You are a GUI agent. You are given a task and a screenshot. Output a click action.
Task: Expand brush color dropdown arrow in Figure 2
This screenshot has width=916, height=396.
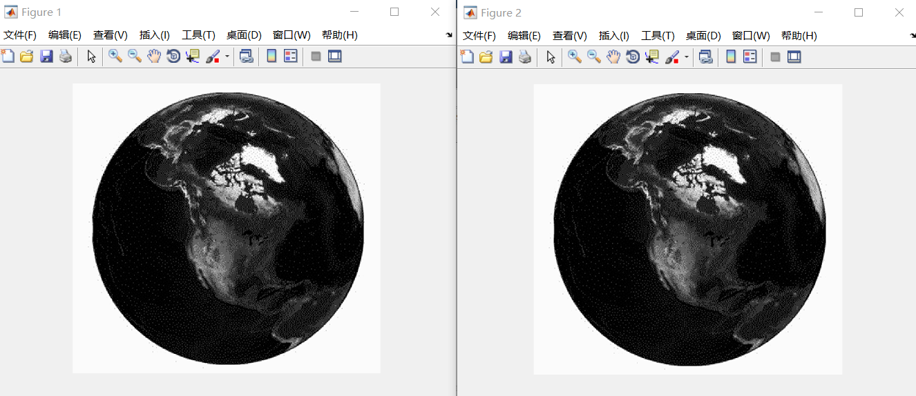pyautogui.click(x=686, y=57)
